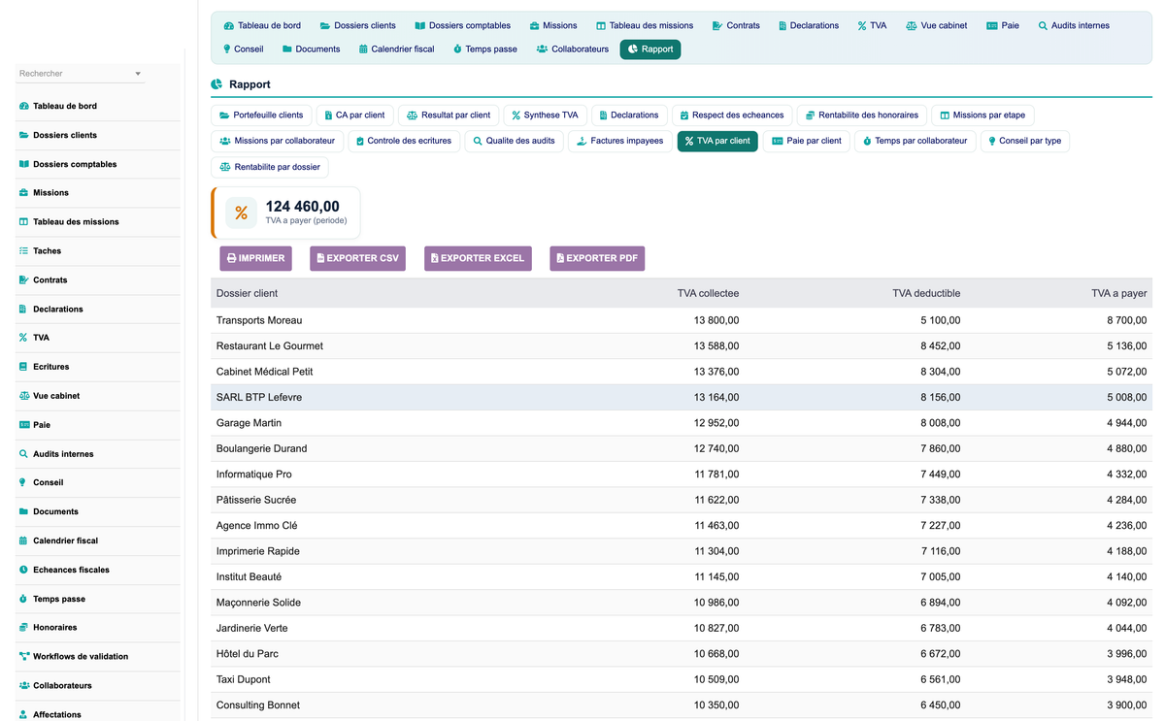Click the Missions briefcase icon in sidebar
The width and height of the screenshot is (1165, 721).
(x=23, y=192)
